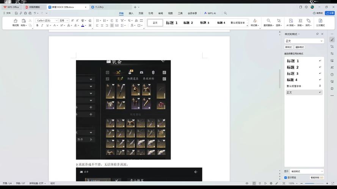Image resolution: width=337 pixels, height=189 pixels.
Task: Select Heading 3 in the styles panel list
Action: (304, 73)
